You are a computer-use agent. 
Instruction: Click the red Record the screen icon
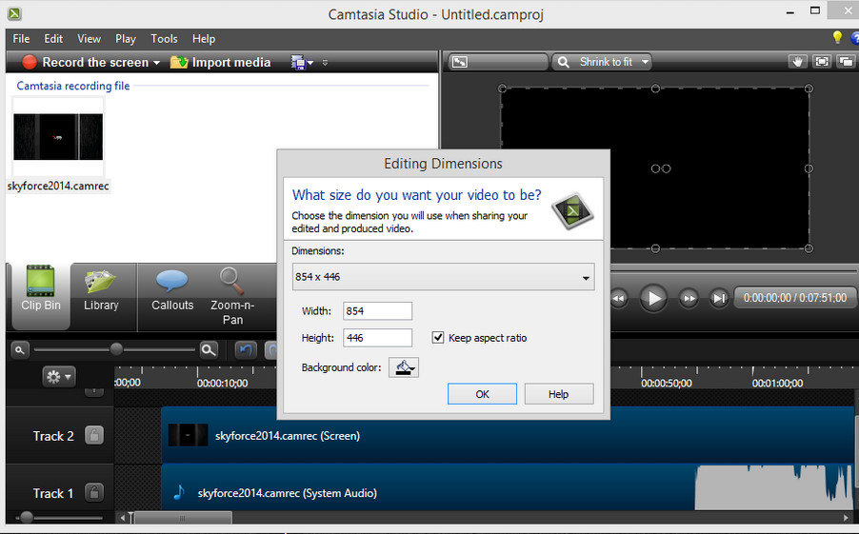(x=30, y=62)
